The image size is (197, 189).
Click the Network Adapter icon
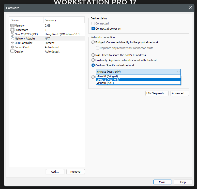point(12,38)
